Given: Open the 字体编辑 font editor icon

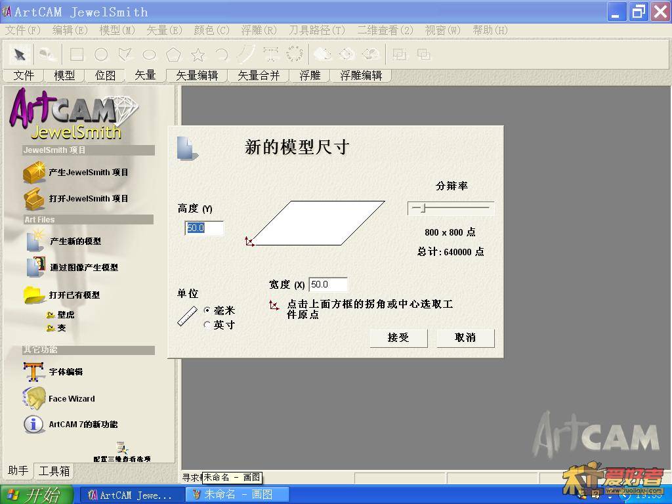Looking at the screenshot, I should click(x=34, y=371).
